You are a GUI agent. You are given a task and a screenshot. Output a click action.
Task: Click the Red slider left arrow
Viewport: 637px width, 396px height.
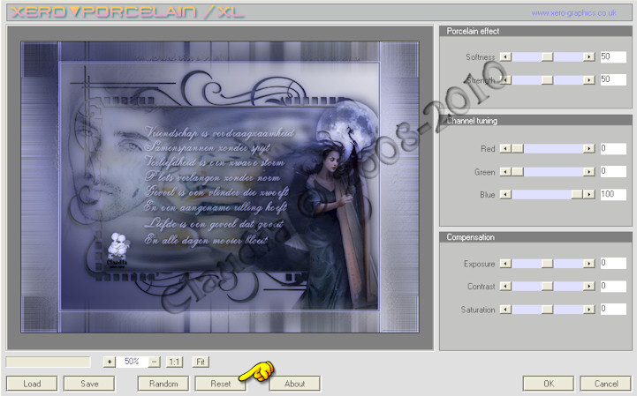(x=505, y=148)
